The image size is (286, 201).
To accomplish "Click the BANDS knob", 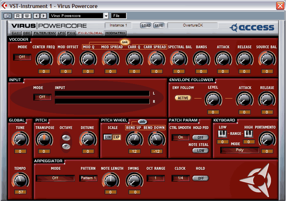I will coord(201,59).
